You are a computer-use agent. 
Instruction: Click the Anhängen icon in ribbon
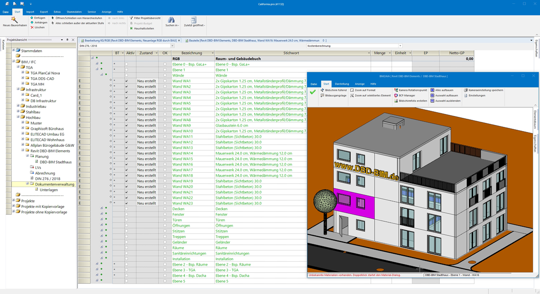pyautogui.click(x=32, y=23)
